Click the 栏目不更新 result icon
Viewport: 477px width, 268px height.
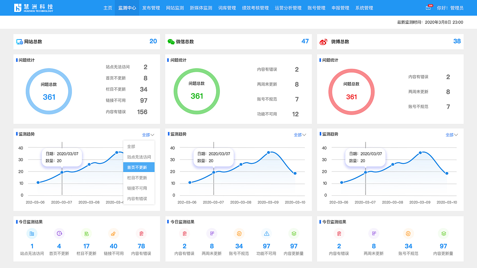point(86,233)
